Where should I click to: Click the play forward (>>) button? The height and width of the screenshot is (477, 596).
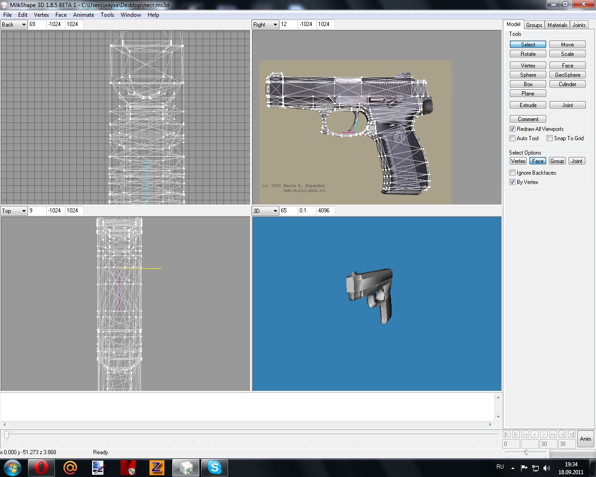click(553, 434)
